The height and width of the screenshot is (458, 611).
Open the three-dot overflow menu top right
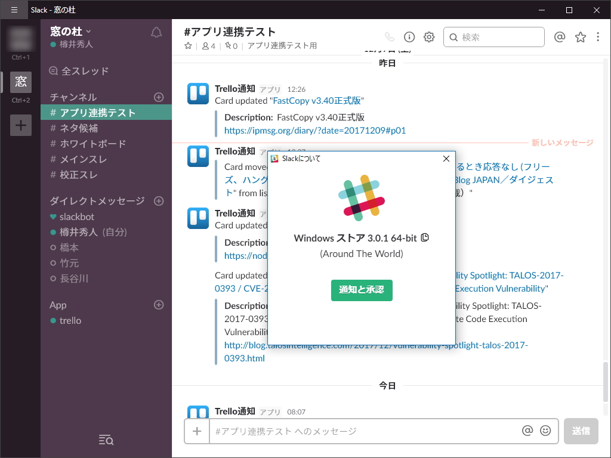(598, 36)
